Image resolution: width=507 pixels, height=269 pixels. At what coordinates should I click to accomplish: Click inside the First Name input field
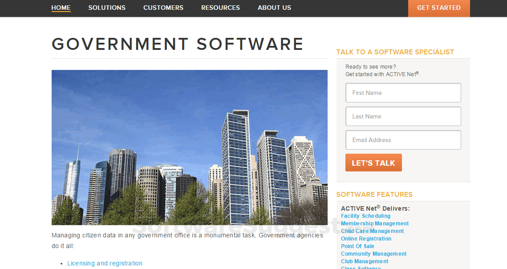pyautogui.click(x=403, y=93)
